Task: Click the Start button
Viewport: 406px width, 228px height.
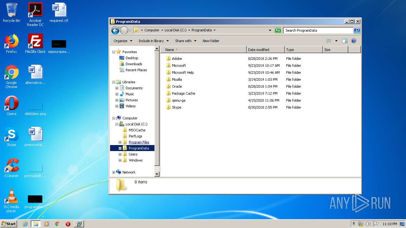Action: pyautogui.click(x=9, y=224)
